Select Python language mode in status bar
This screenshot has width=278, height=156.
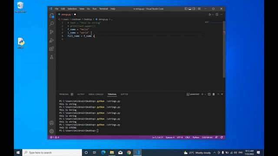pyautogui.click(x=196, y=137)
